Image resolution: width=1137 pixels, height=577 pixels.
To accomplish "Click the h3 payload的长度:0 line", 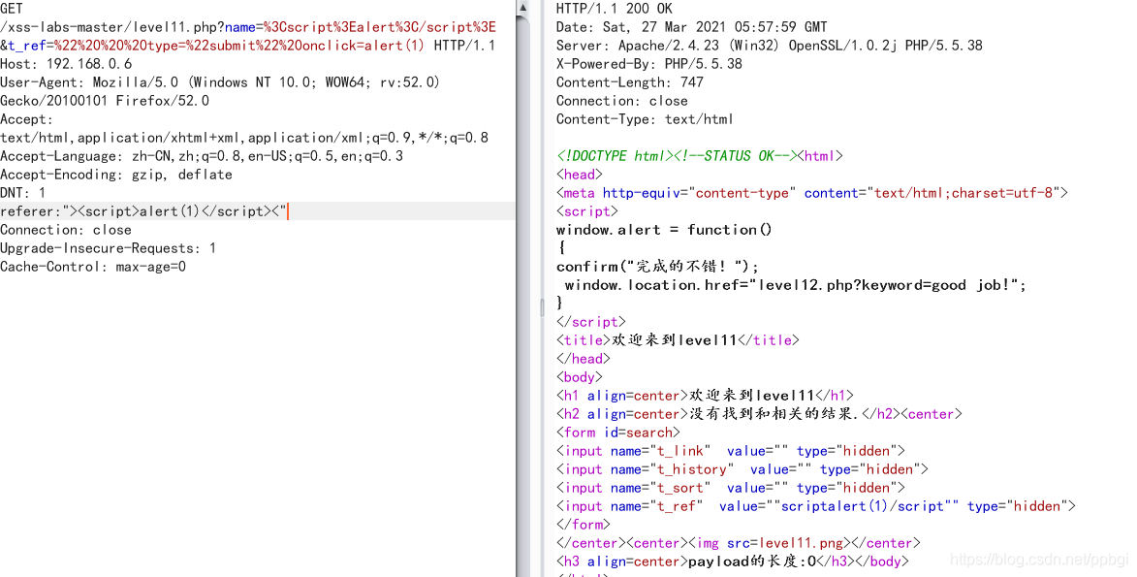I will 733,561.
